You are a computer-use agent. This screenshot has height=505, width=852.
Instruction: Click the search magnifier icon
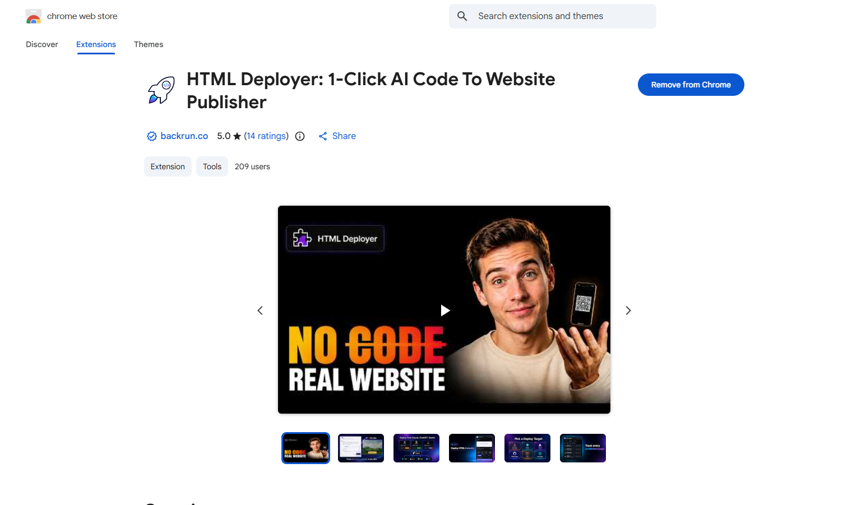pyautogui.click(x=462, y=16)
